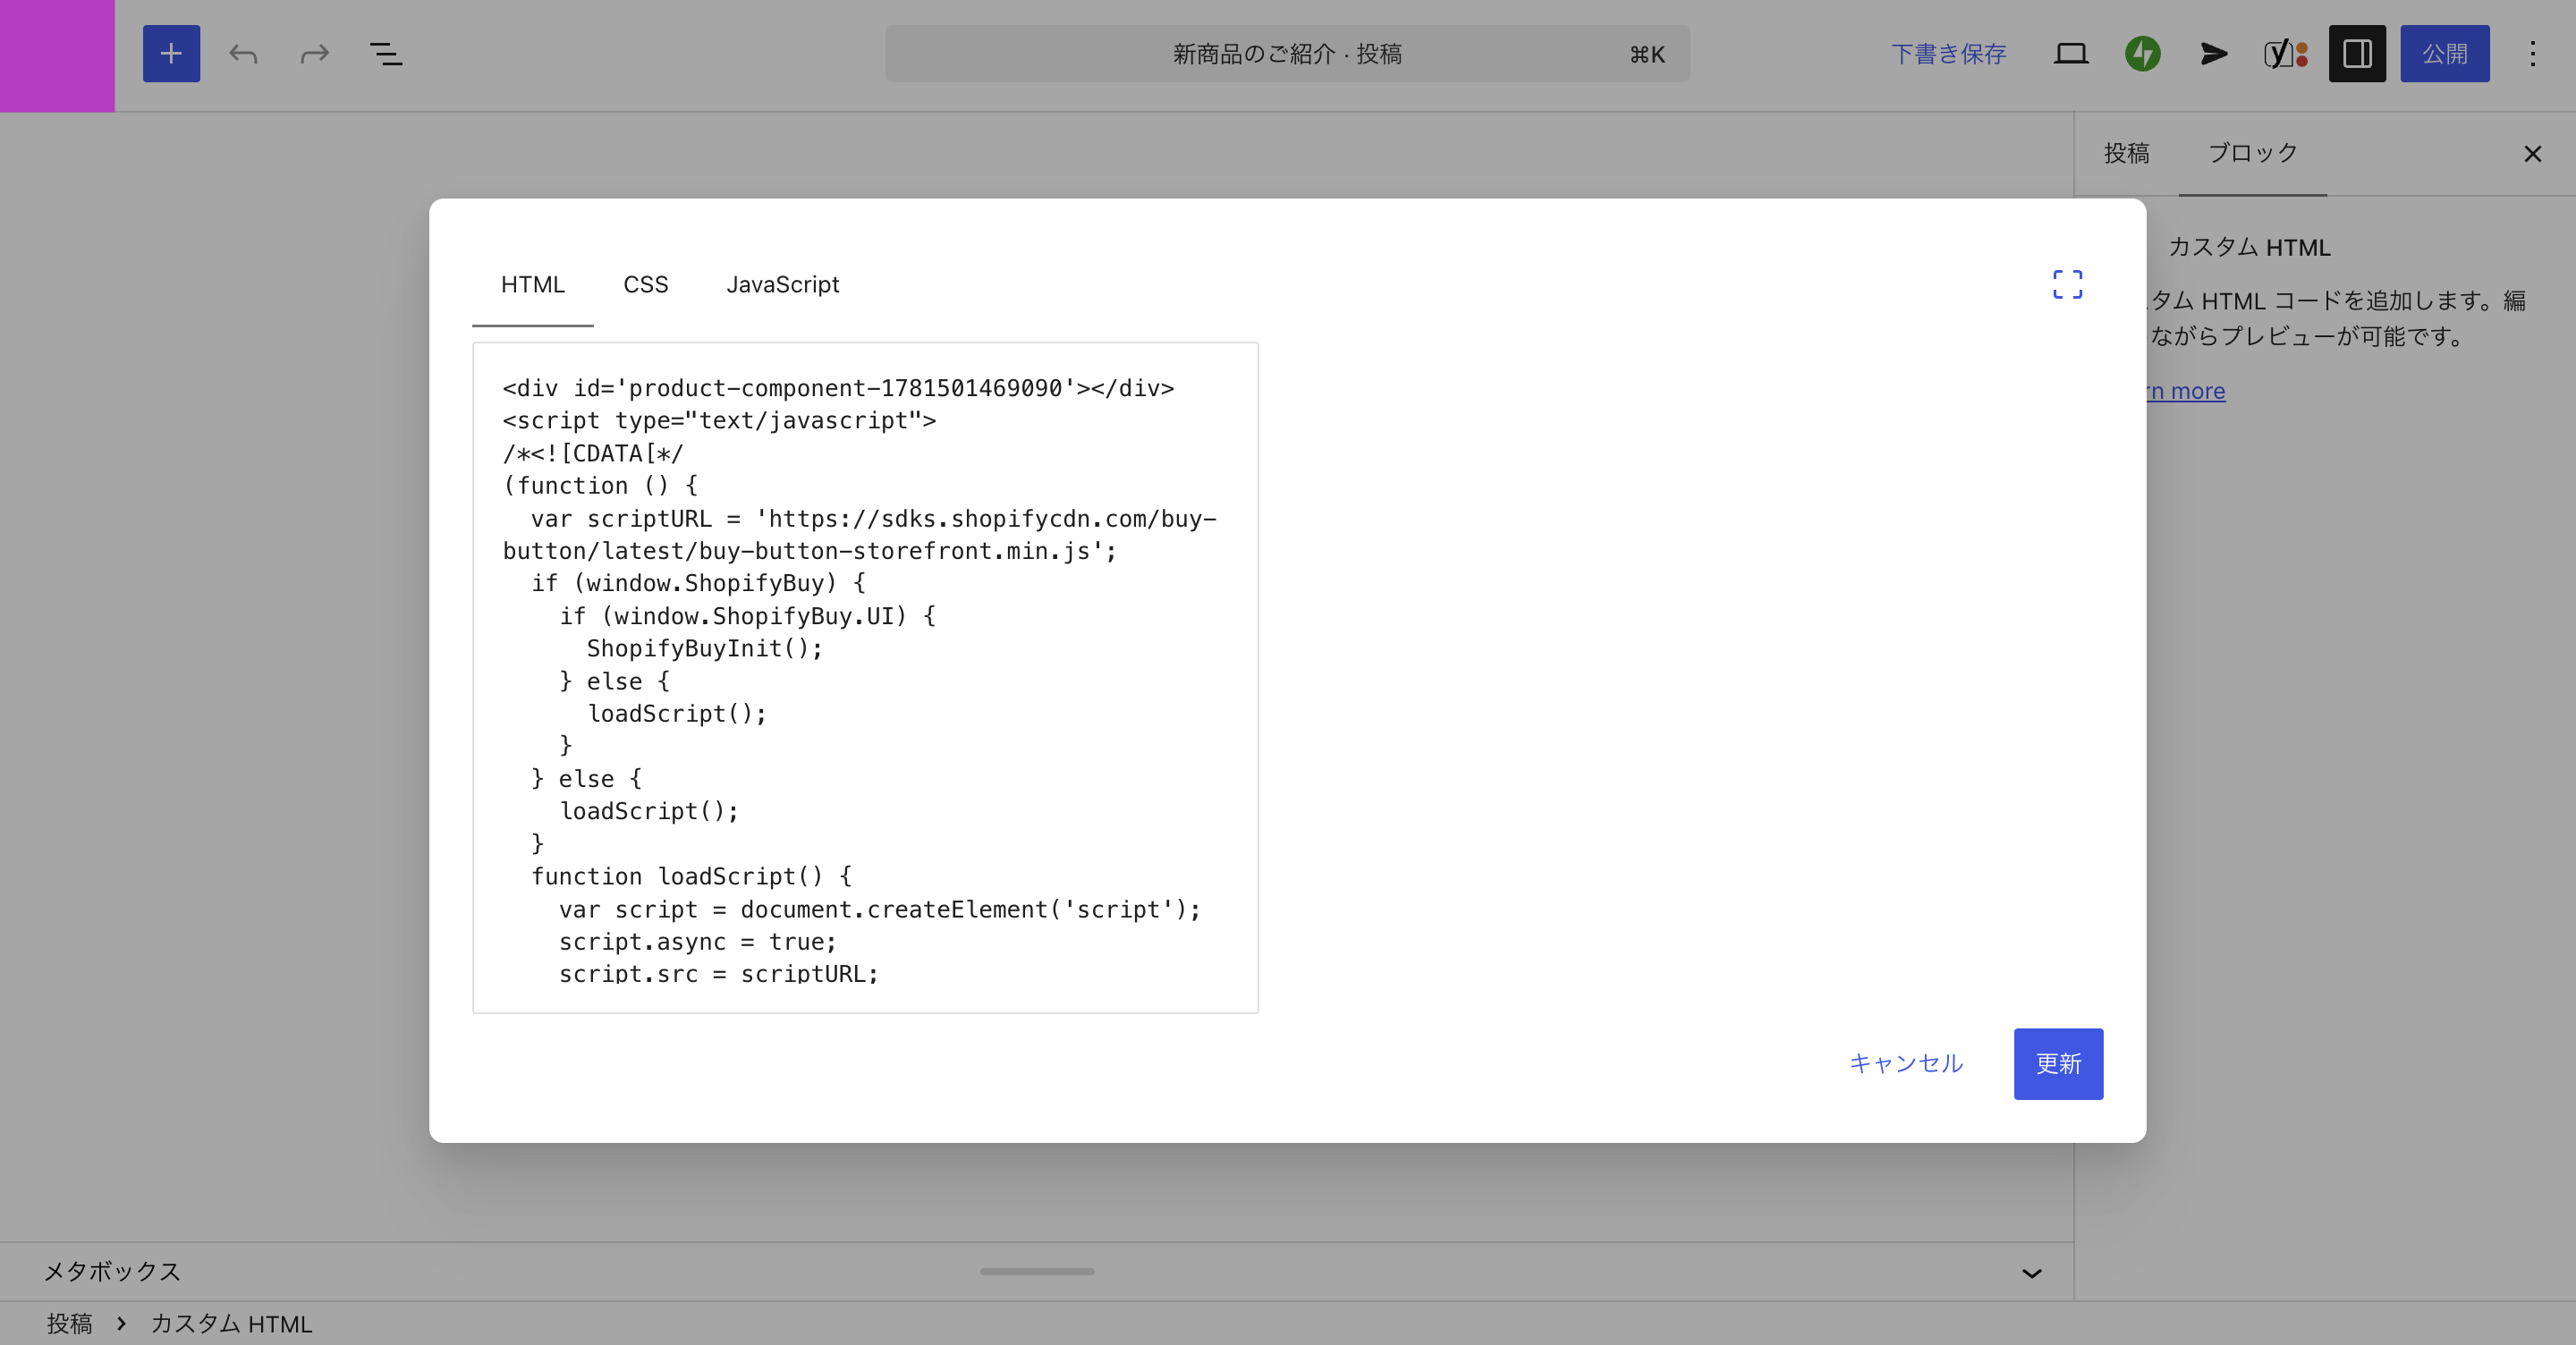Open the options three-dot menu
The image size is (2576, 1345).
(2533, 54)
